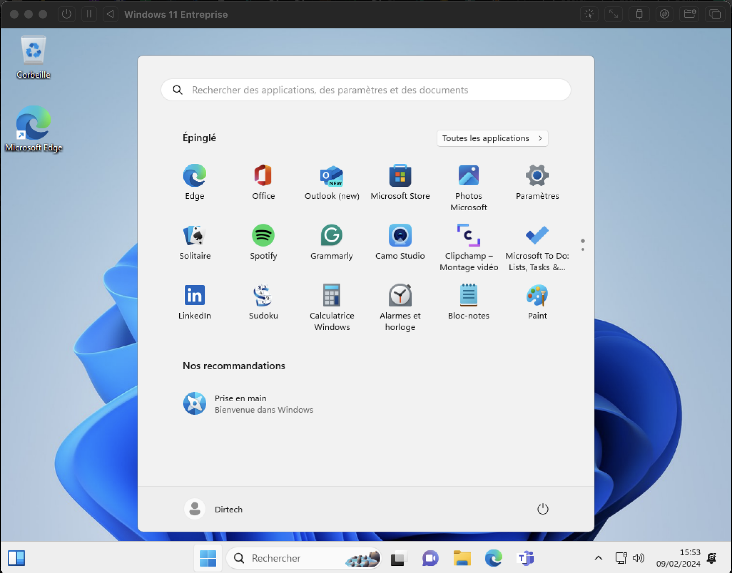The height and width of the screenshot is (573, 732).
Task: Launch Calculatrice Windows app
Action: point(331,295)
